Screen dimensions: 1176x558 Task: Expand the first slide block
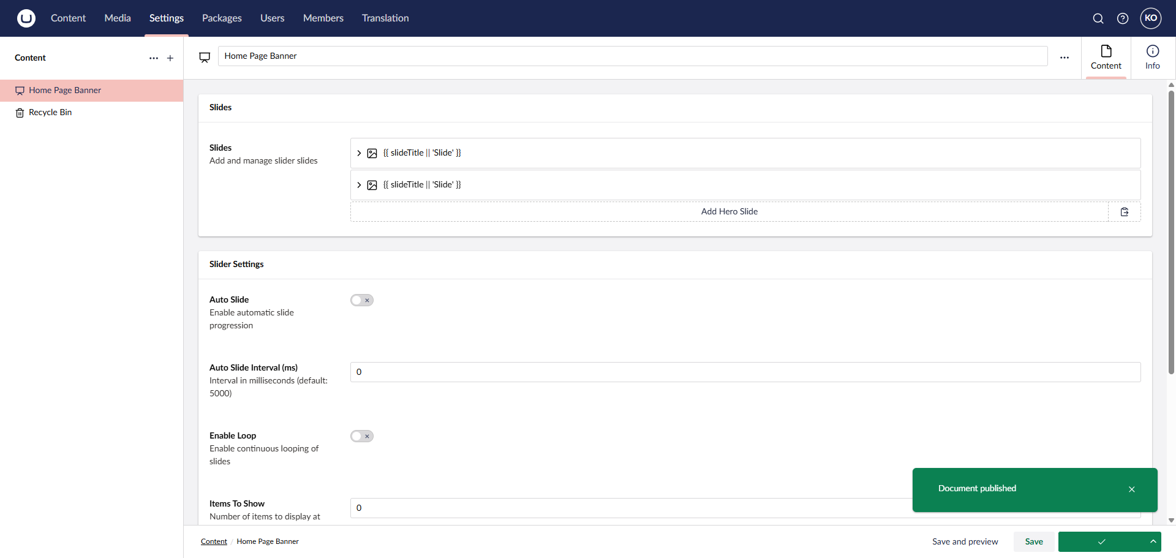click(359, 153)
